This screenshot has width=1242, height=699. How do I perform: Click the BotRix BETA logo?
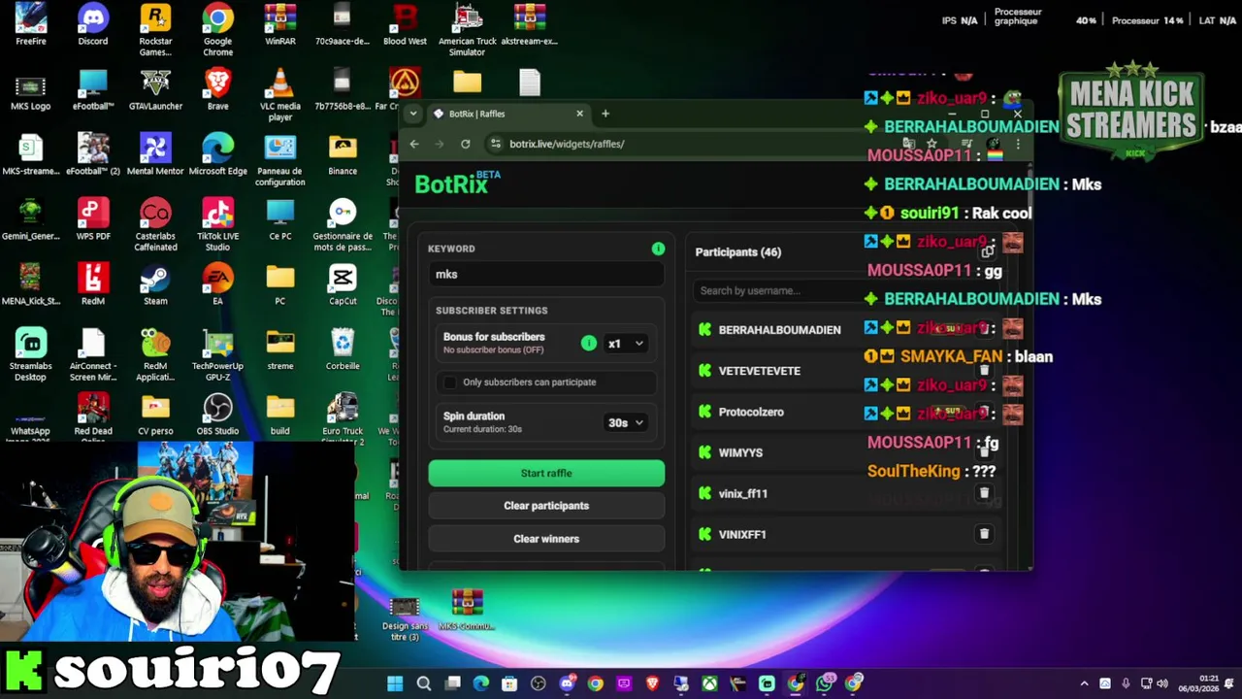click(457, 183)
